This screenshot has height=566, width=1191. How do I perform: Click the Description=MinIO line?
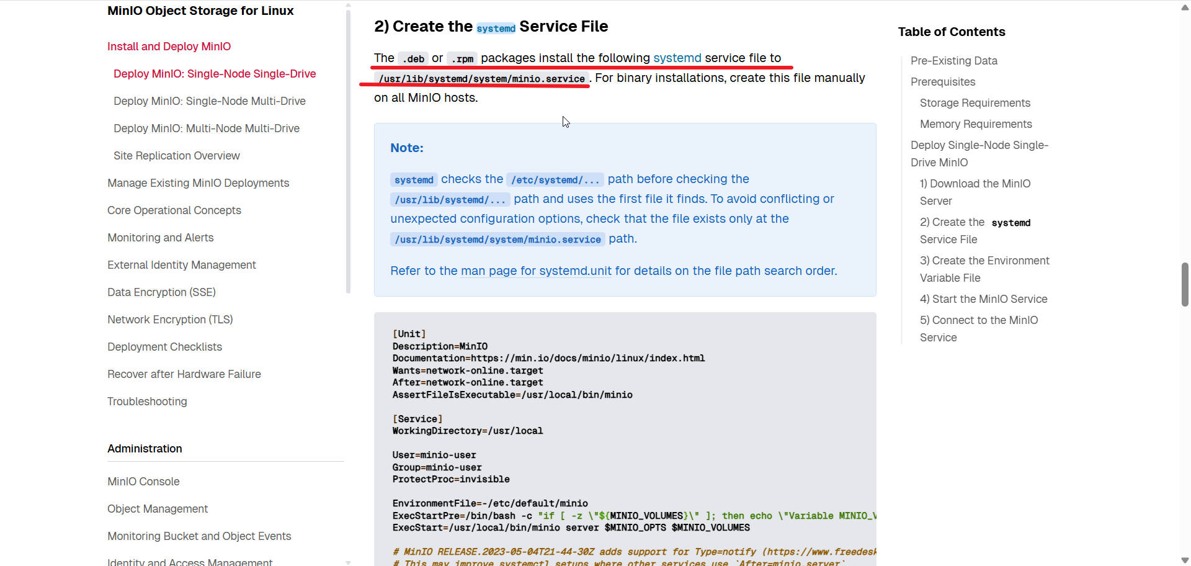(x=440, y=346)
